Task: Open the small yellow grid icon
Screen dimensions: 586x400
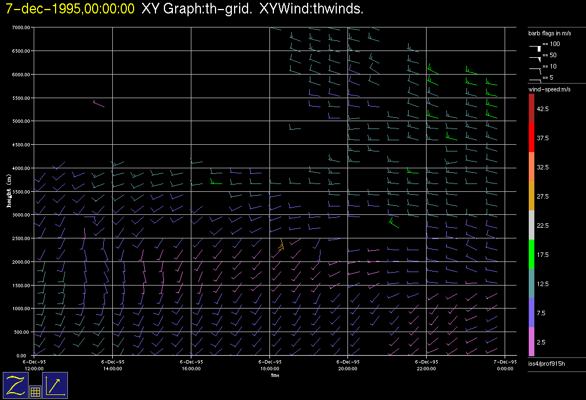Action: tap(35, 392)
